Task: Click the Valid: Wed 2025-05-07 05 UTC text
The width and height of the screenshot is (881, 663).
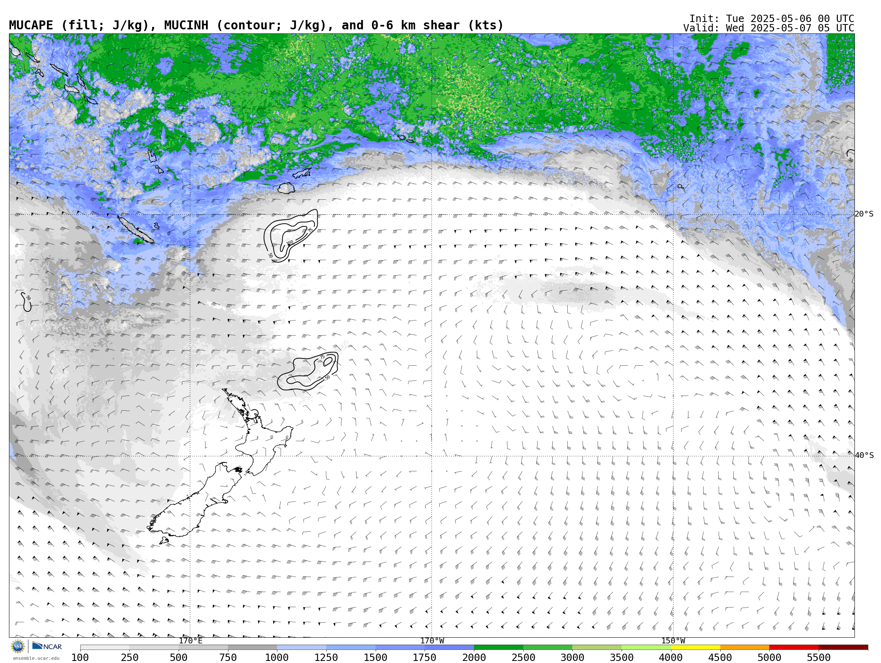Action: coord(768,28)
